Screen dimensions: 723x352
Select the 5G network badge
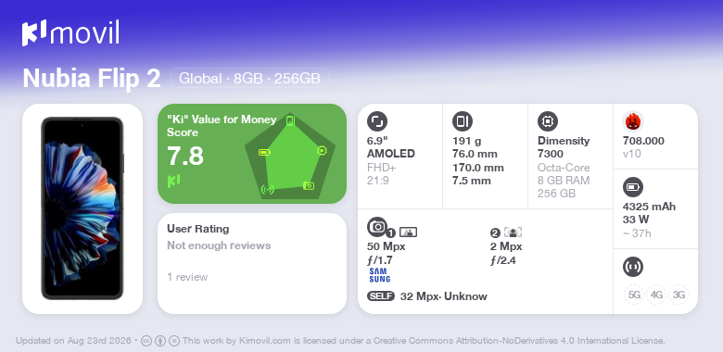tap(634, 295)
